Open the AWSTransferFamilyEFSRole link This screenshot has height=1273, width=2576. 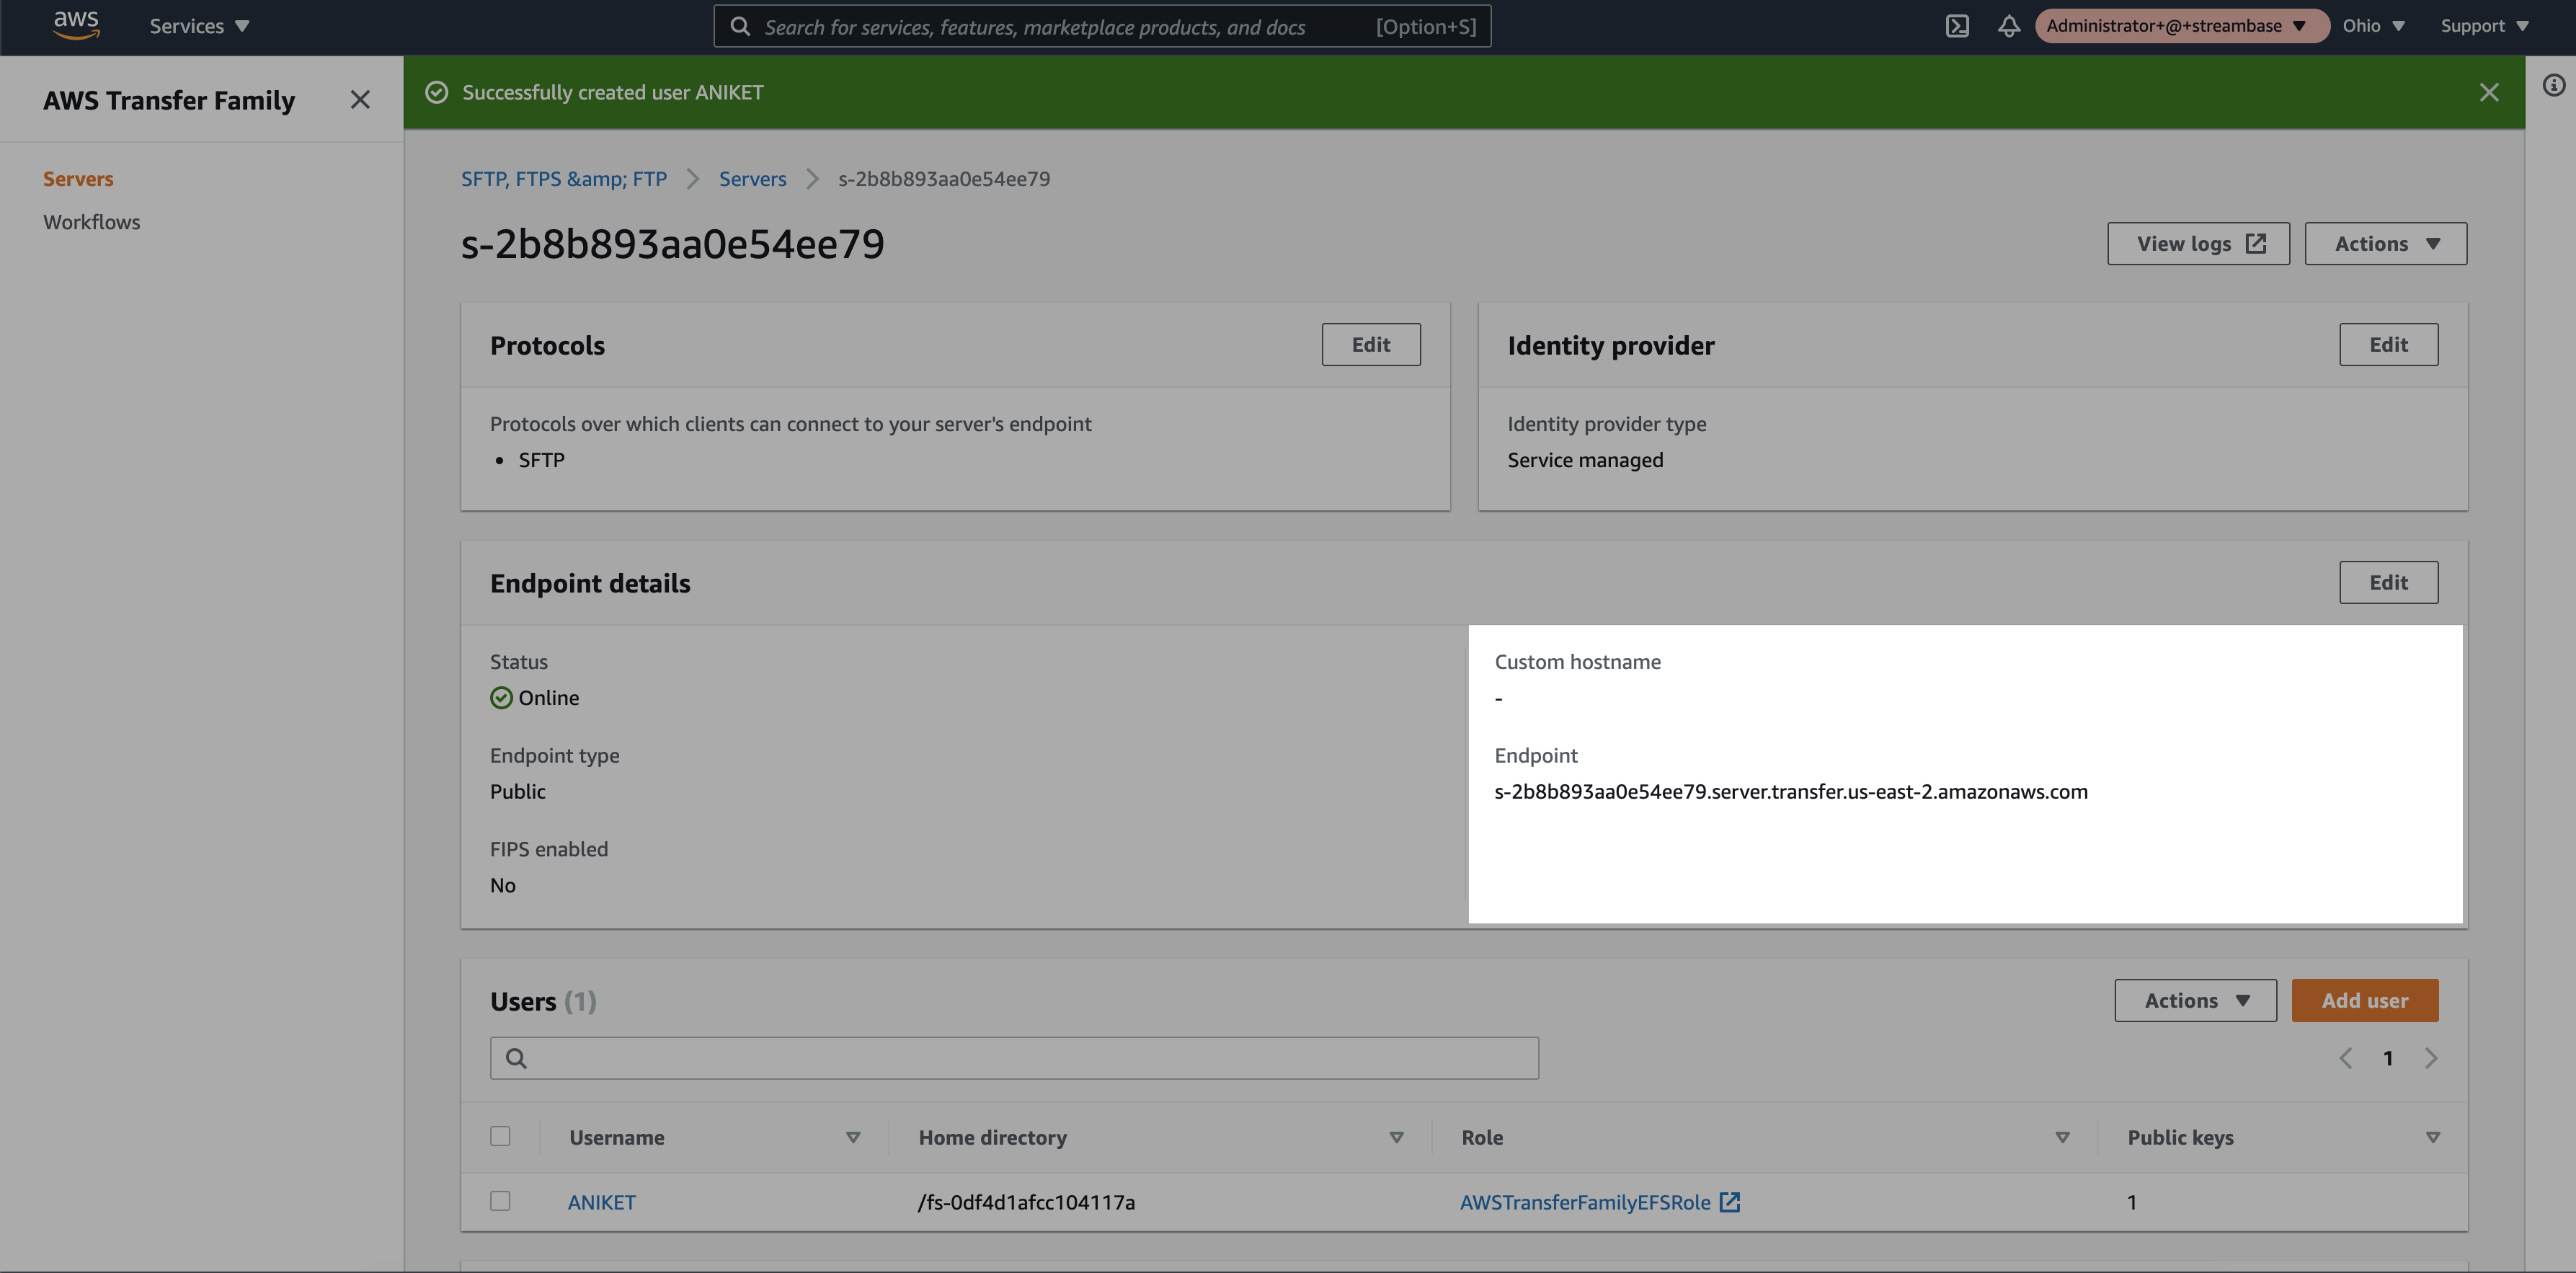(x=1585, y=1202)
